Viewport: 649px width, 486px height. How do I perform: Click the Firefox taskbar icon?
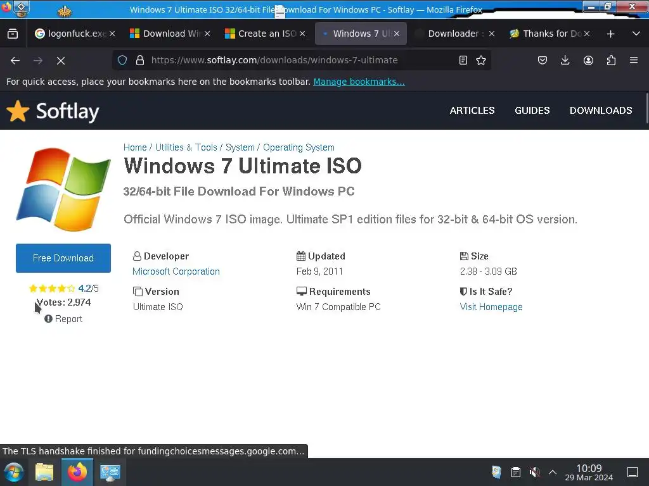pos(77,472)
